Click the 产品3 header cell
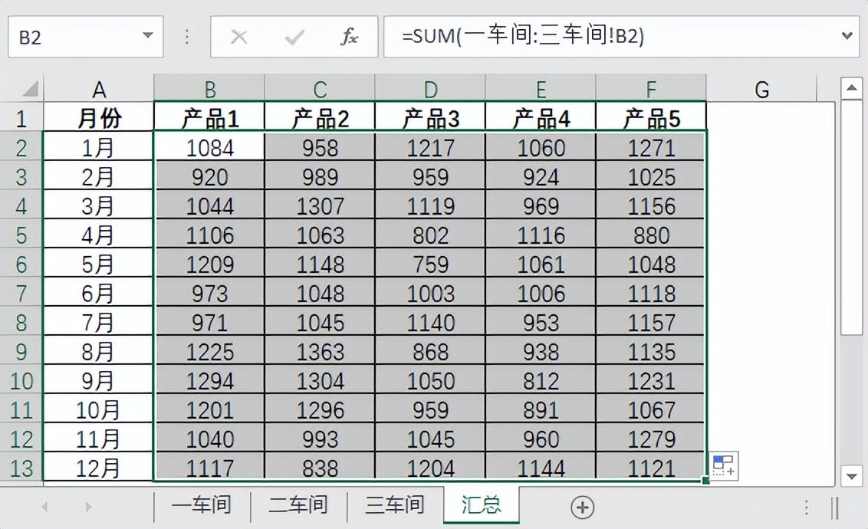 pyautogui.click(x=430, y=118)
